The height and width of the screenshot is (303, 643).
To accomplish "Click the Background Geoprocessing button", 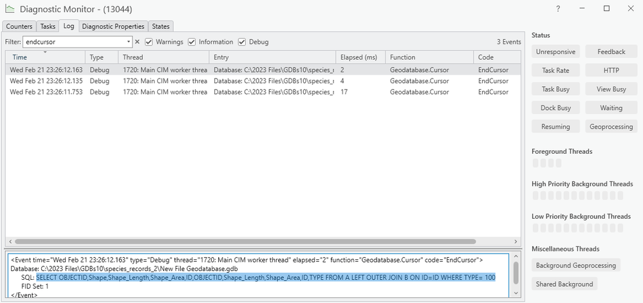I will [x=576, y=265].
